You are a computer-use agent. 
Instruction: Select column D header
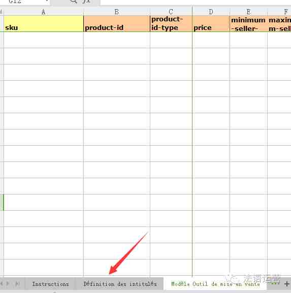tap(211, 12)
